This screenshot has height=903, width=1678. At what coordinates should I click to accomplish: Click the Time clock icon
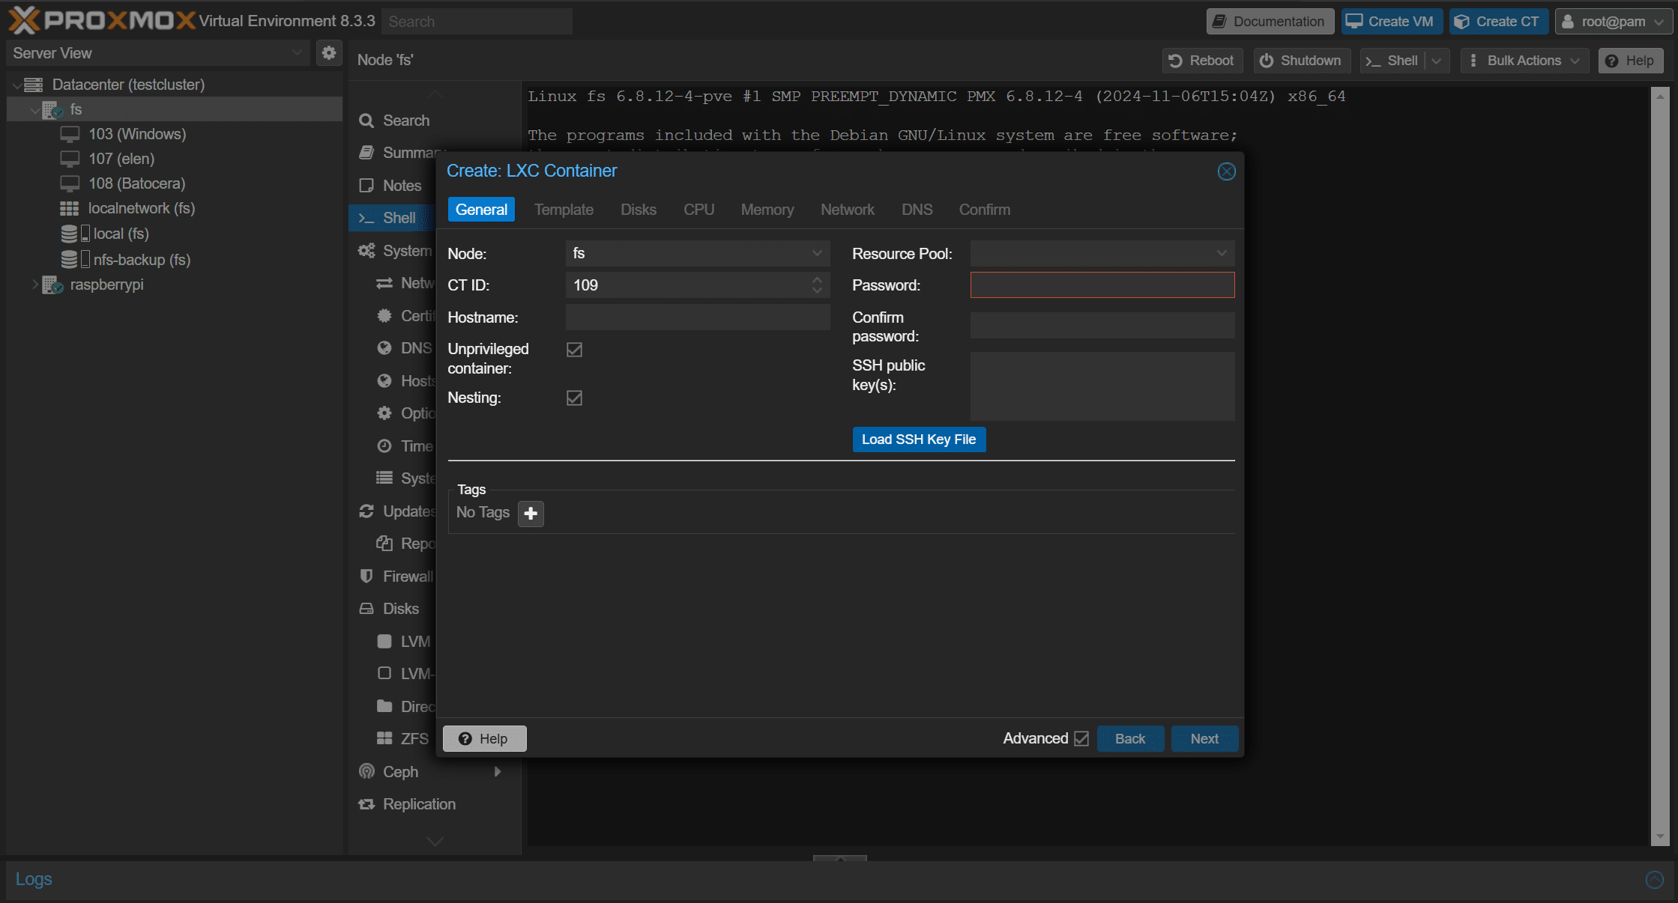click(384, 446)
